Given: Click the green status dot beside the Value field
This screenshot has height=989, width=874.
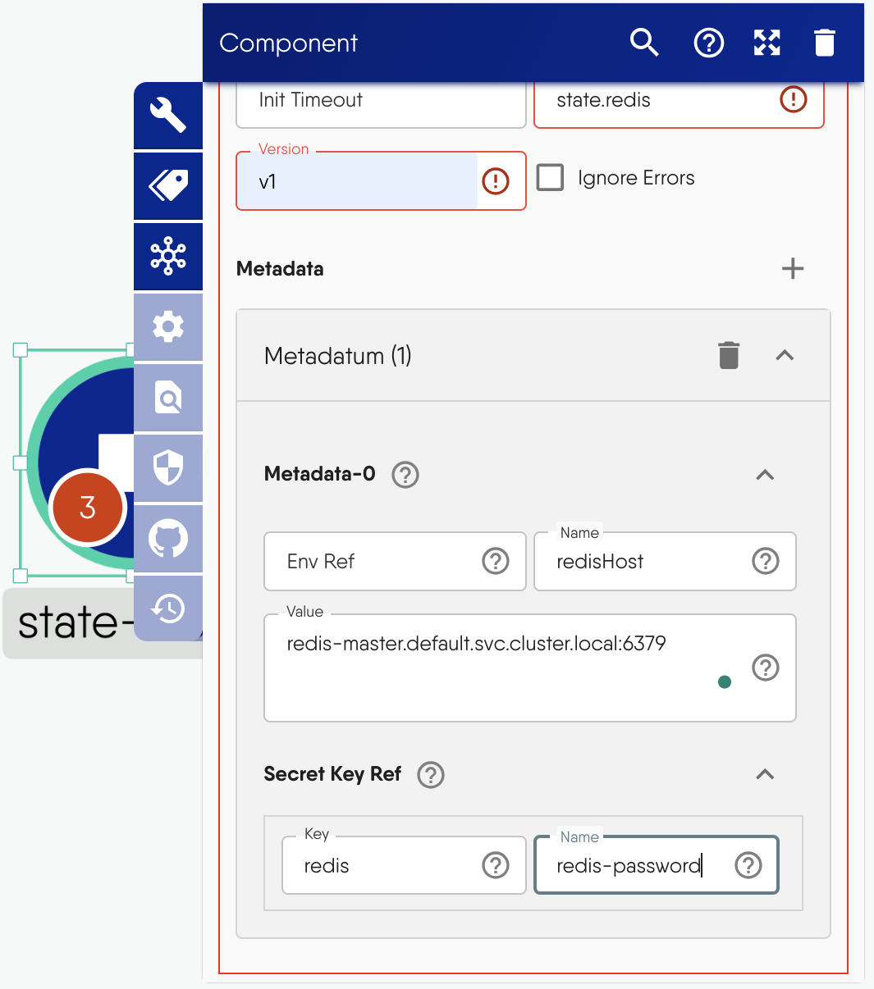Looking at the screenshot, I should click(725, 681).
